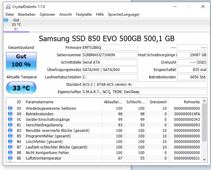The height and width of the screenshot is (170, 211).
Task: Click the Grenzwert column header
Action: pyautogui.click(x=157, y=102)
